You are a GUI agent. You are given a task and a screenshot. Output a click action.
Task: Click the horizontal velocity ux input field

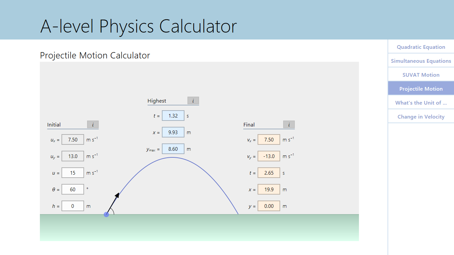(x=73, y=139)
